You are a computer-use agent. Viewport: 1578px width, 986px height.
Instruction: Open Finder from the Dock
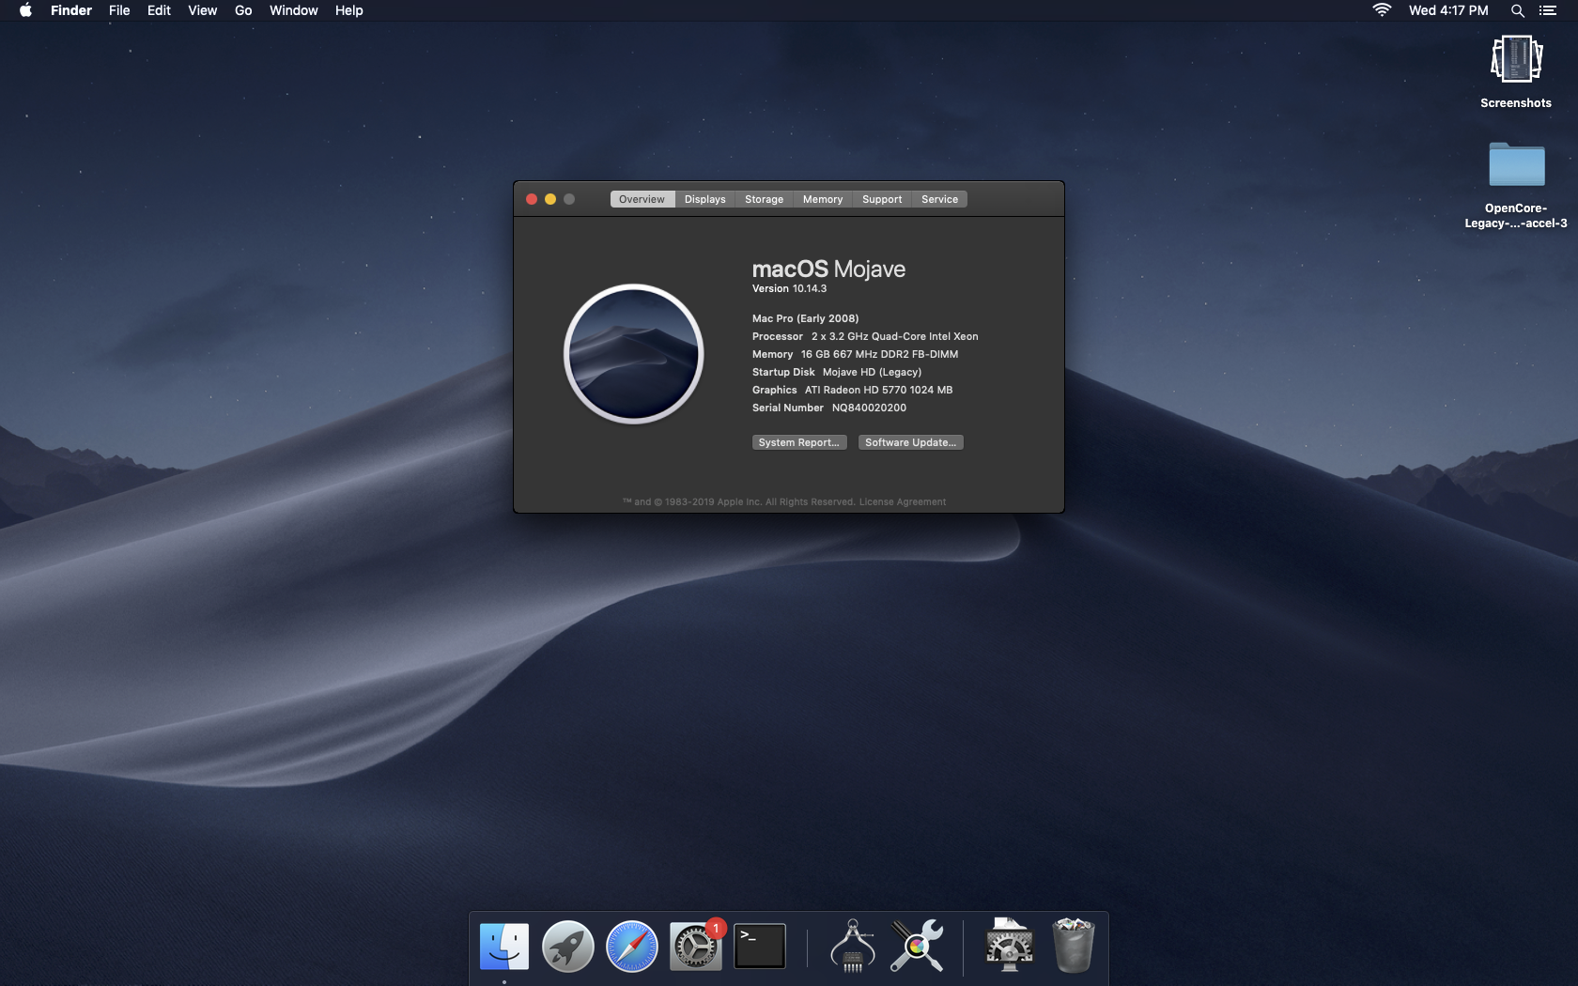pos(504,946)
